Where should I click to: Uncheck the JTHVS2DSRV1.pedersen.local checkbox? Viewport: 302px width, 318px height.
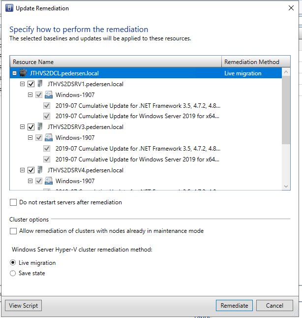pyautogui.click(x=31, y=84)
